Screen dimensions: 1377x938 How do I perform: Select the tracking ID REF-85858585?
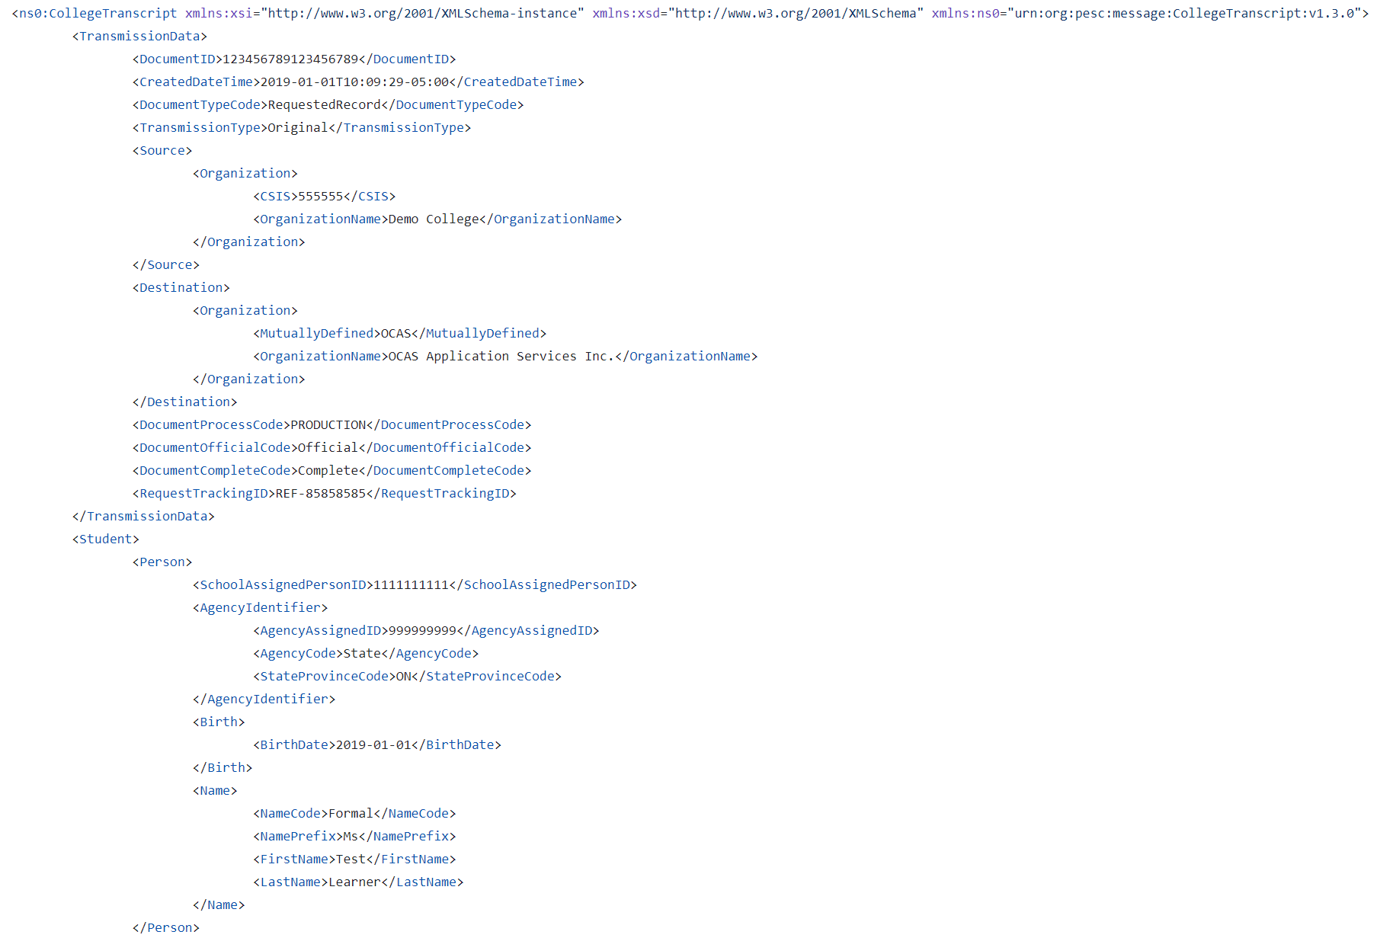321,493
